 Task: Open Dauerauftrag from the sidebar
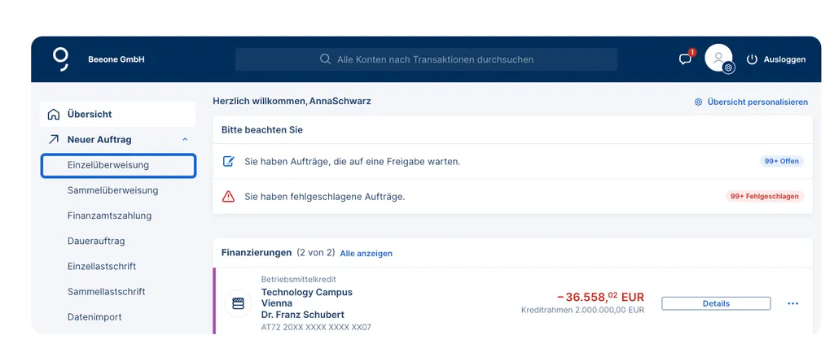tap(96, 242)
